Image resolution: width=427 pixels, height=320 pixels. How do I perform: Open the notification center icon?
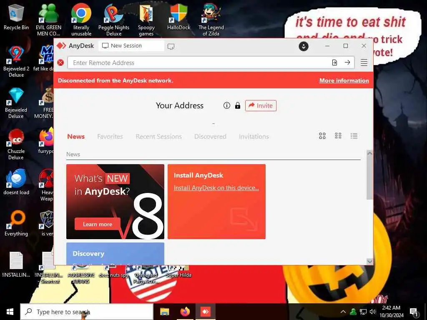414,312
